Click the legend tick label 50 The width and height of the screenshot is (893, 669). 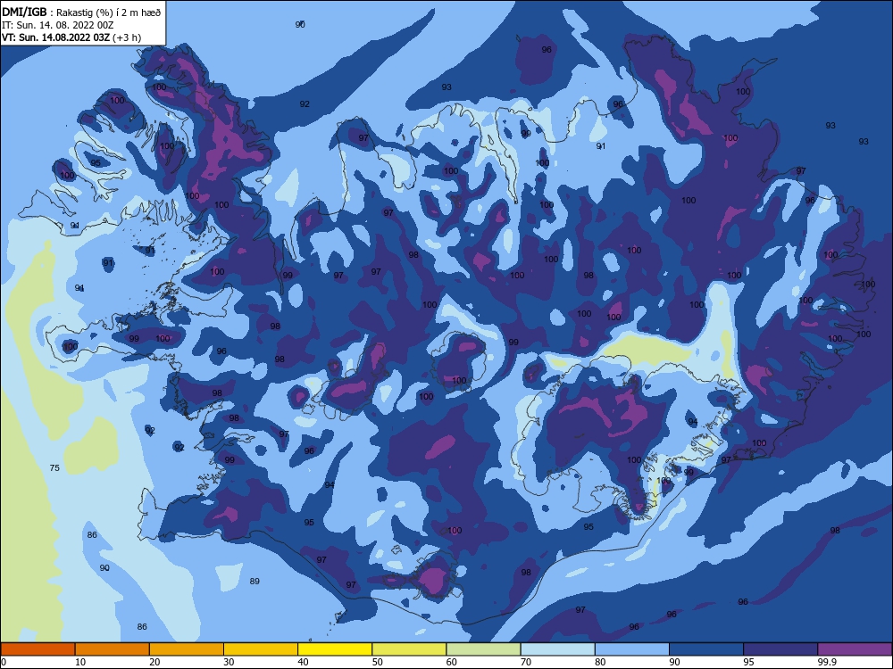coord(377,662)
